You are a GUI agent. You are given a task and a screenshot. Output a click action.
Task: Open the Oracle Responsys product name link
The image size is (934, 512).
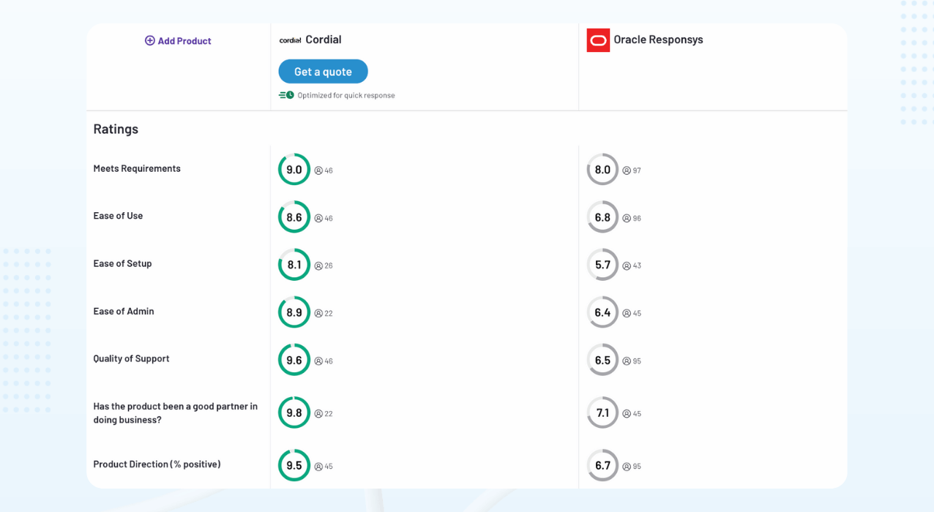[x=658, y=39]
